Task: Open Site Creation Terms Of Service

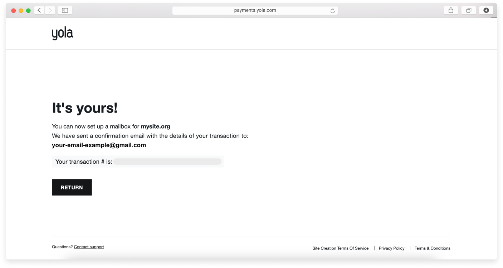Action: tap(340, 248)
